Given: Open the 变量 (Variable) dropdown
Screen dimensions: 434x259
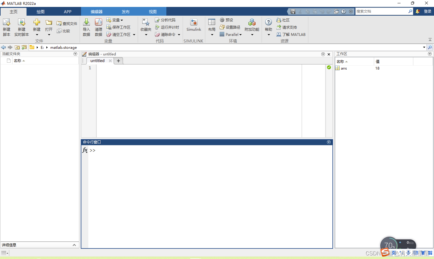Looking at the screenshot, I should tap(122, 20).
